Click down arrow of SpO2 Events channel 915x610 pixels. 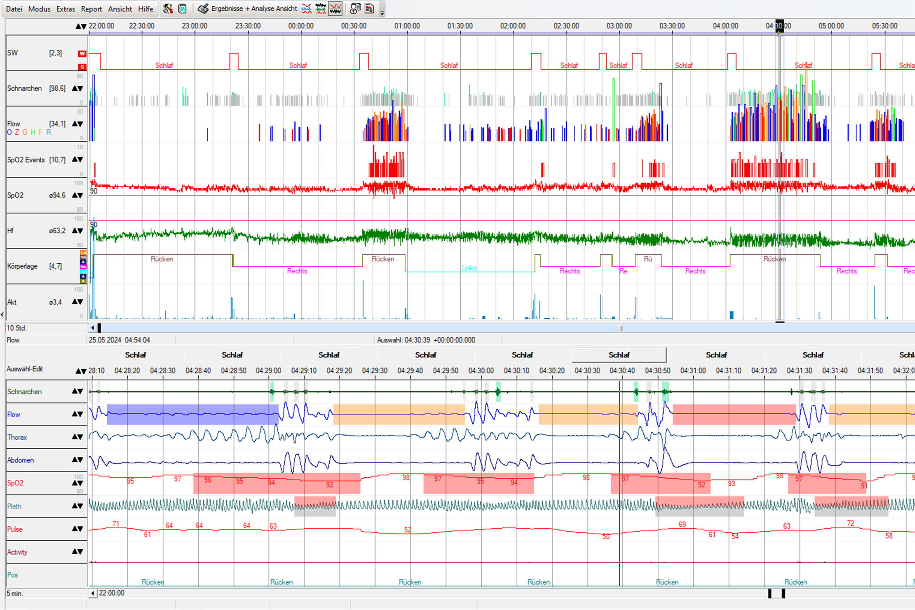(x=80, y=160)
